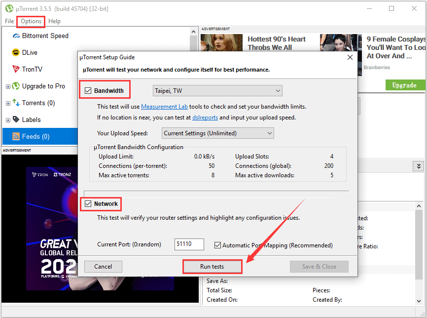Click the Torrents up-down arrows icon
427x318 pixels.
[x=16, y=103]
